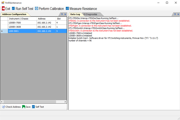The width and height of the screenshot is (180, 120).
Task: Click the VTEXFgen connection error log line
Action: pos(100,26)
